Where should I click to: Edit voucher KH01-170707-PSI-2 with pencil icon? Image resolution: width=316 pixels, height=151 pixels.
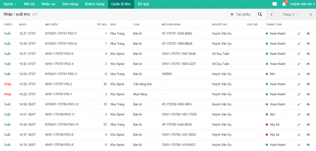pos(299,84)
